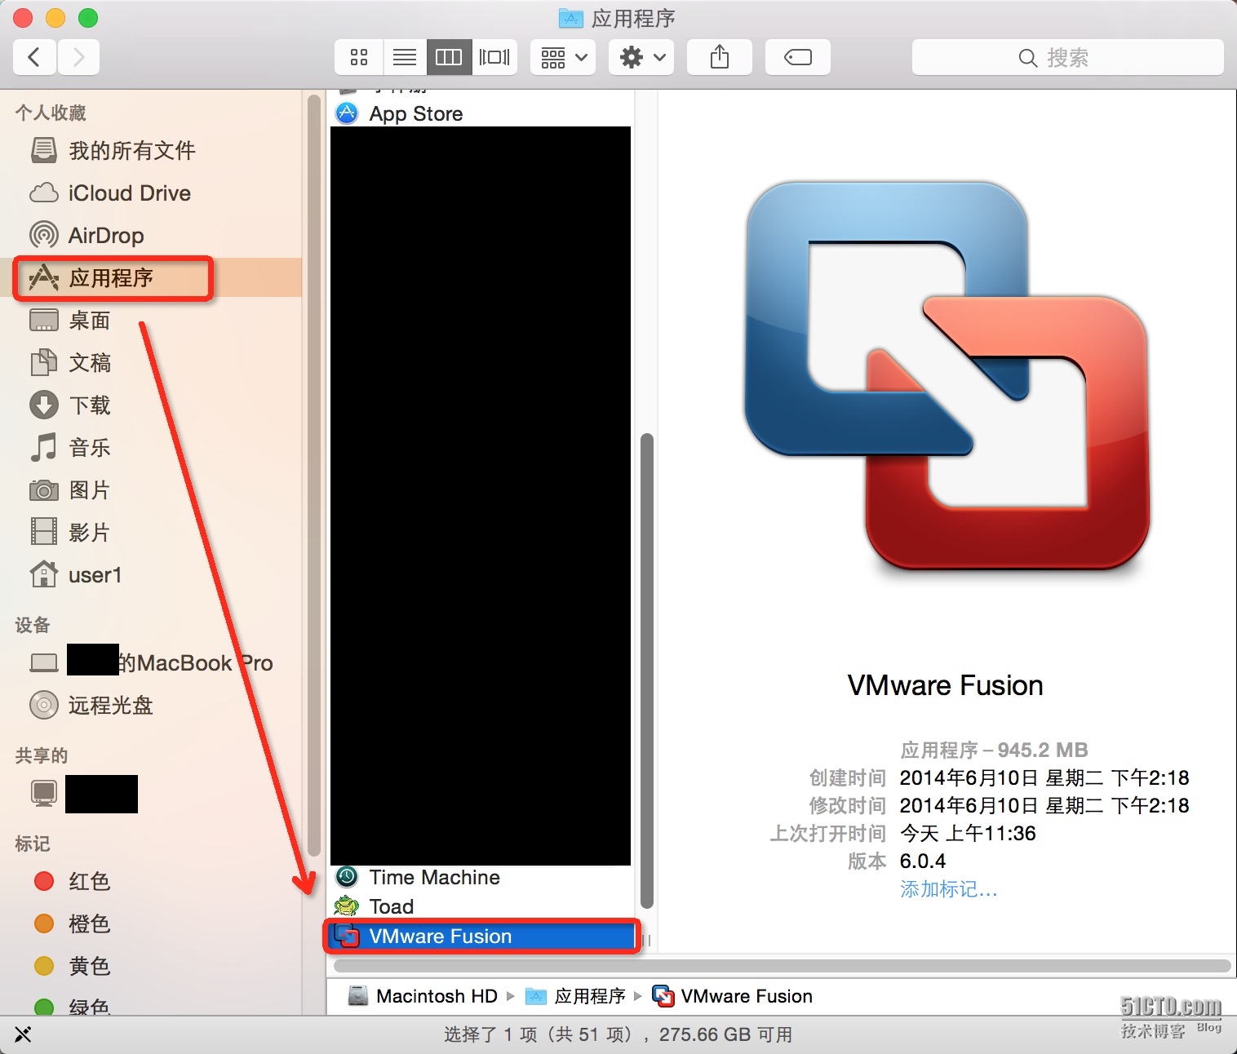Click the window title 应用程序 folder icon
The image size is (1237, 1054).
click(x=570, y=18)
